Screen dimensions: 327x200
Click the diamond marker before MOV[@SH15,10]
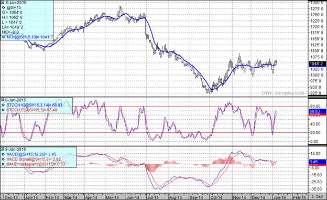pyautogui.click(x=3, y=37)
